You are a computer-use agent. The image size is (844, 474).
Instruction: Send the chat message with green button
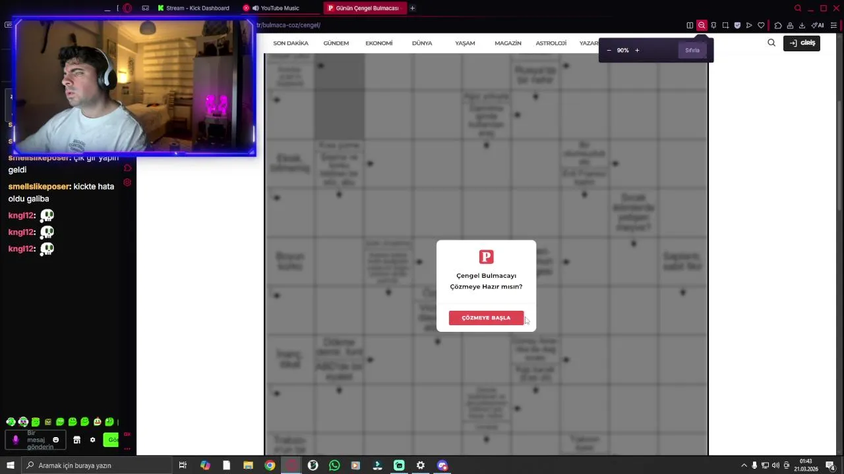tap(111, 440)
